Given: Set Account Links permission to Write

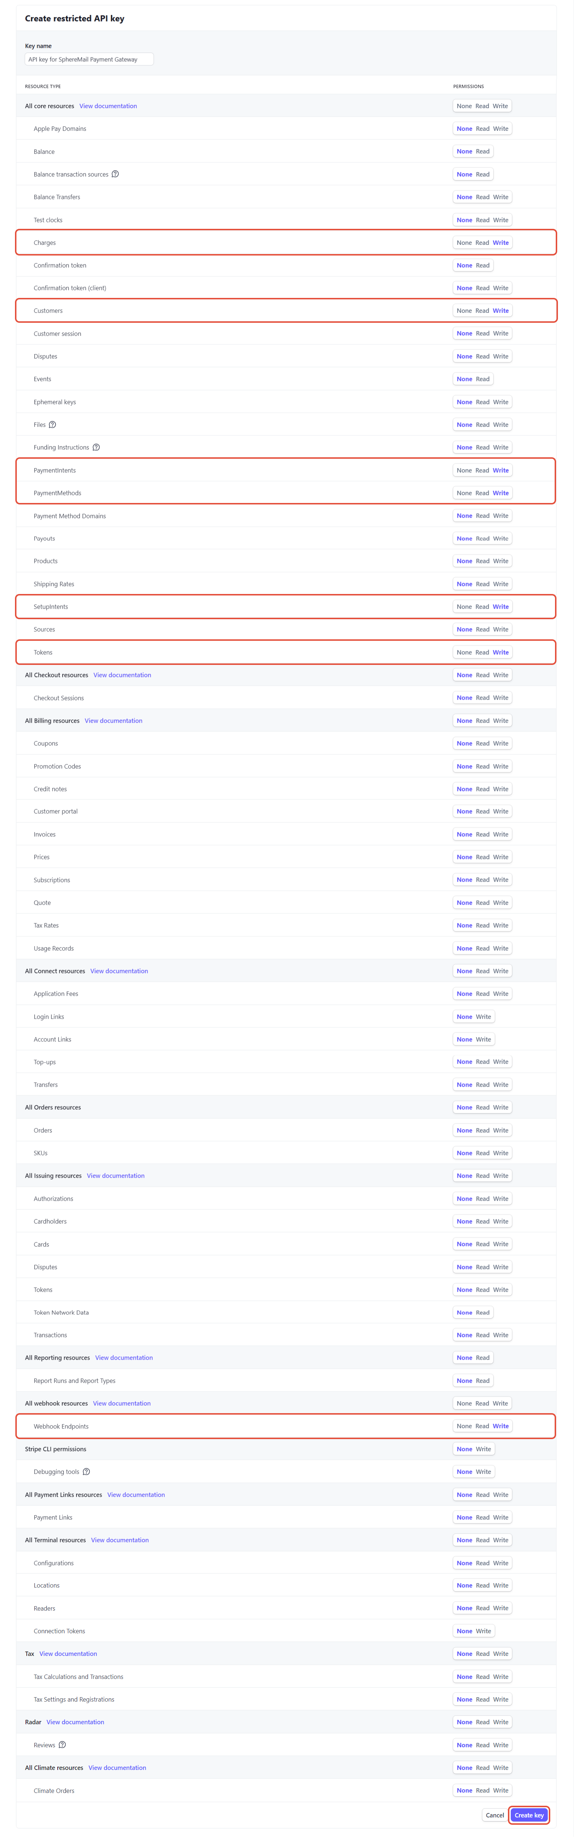Looking at the screenshot, I should 483,1040.
